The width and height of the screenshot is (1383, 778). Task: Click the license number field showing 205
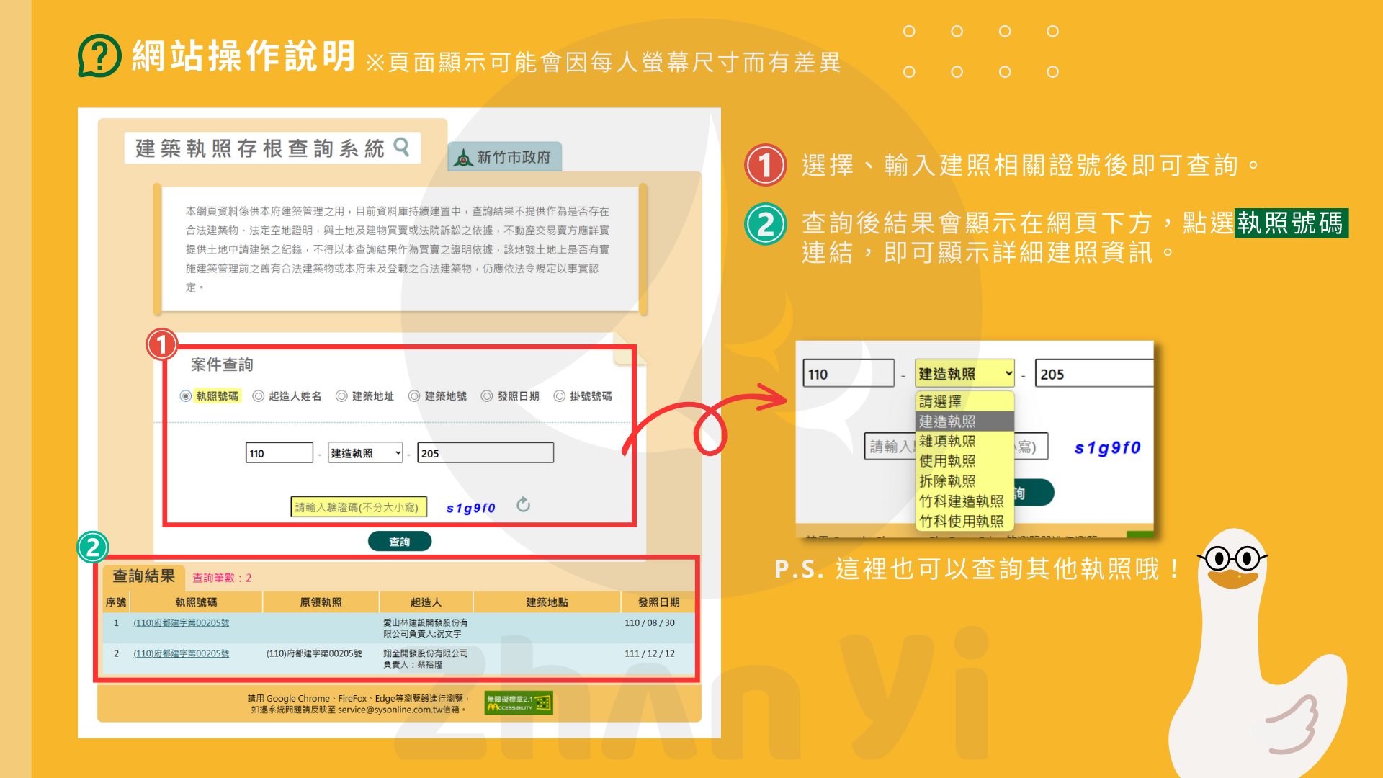[485, 453]
